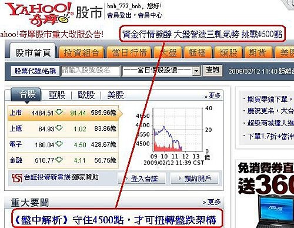Open the 類股 tab
Image resolution: width=294 pixels, height=228 pixels.
[228, 52]
